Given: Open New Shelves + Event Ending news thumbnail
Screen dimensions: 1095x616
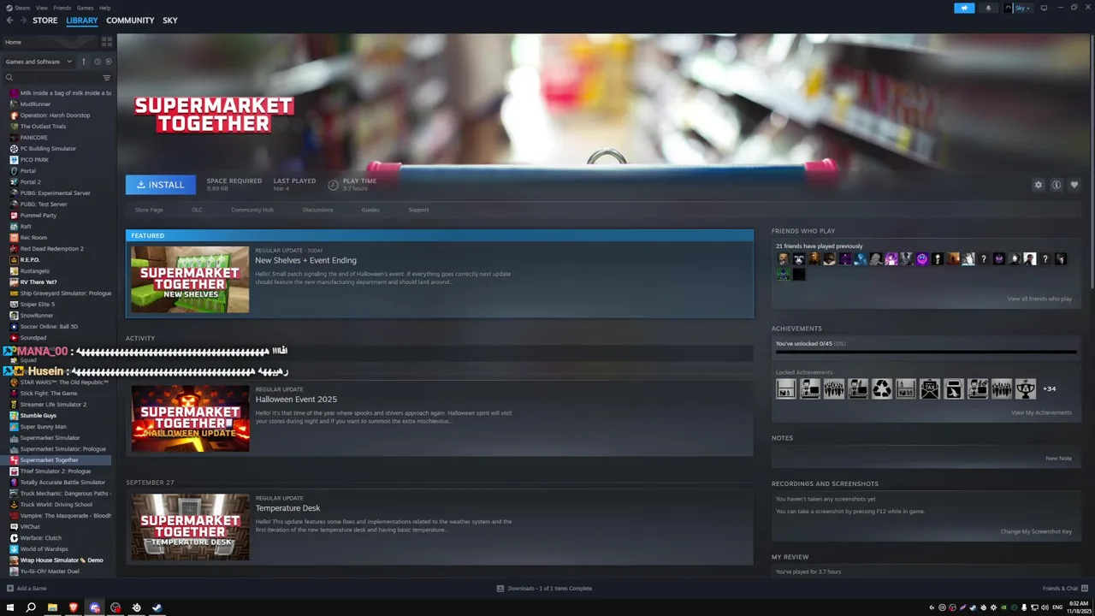Looking at the screenshot, I should pos(190,280).
